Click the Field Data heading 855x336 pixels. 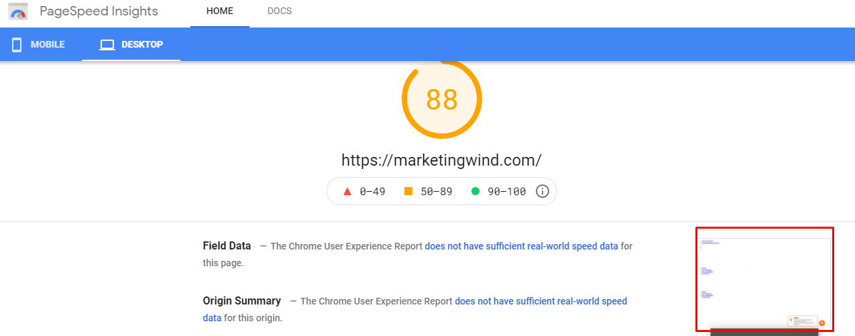[x=227, y=246]
